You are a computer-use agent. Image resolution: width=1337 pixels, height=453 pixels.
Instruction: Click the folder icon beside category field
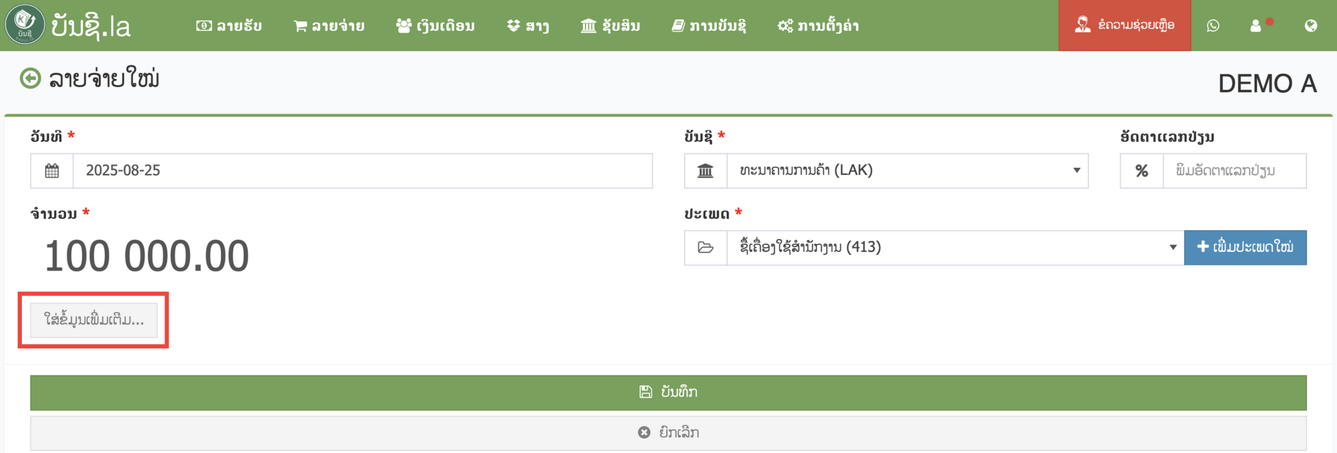click(706, 247)
